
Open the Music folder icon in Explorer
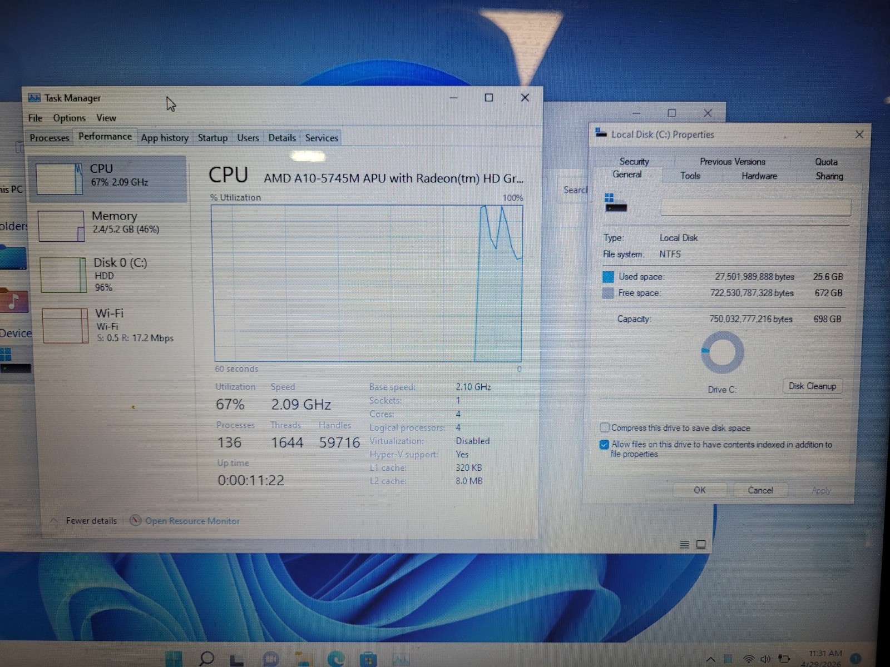tap(13, 301)
